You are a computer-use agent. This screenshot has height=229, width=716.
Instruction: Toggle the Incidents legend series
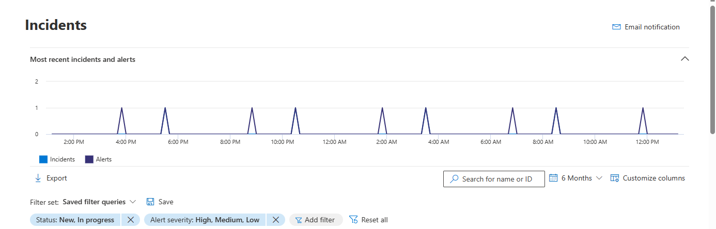tap(57, 159)
